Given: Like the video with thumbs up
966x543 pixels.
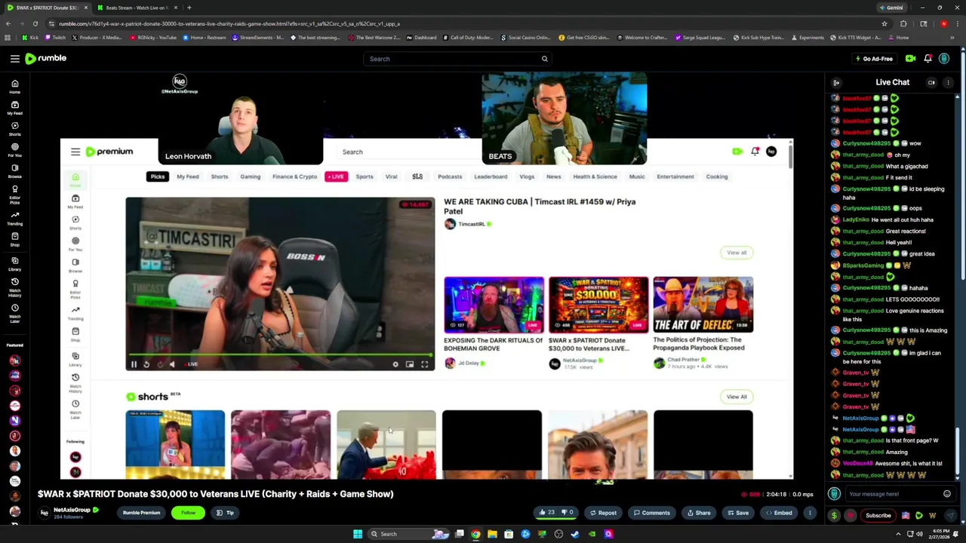Looking at the screenshot, I should point(546,513).
